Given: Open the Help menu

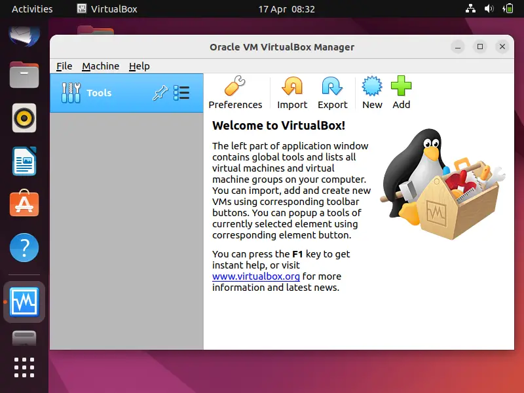Looking at the screenshot, I should 140,66.
